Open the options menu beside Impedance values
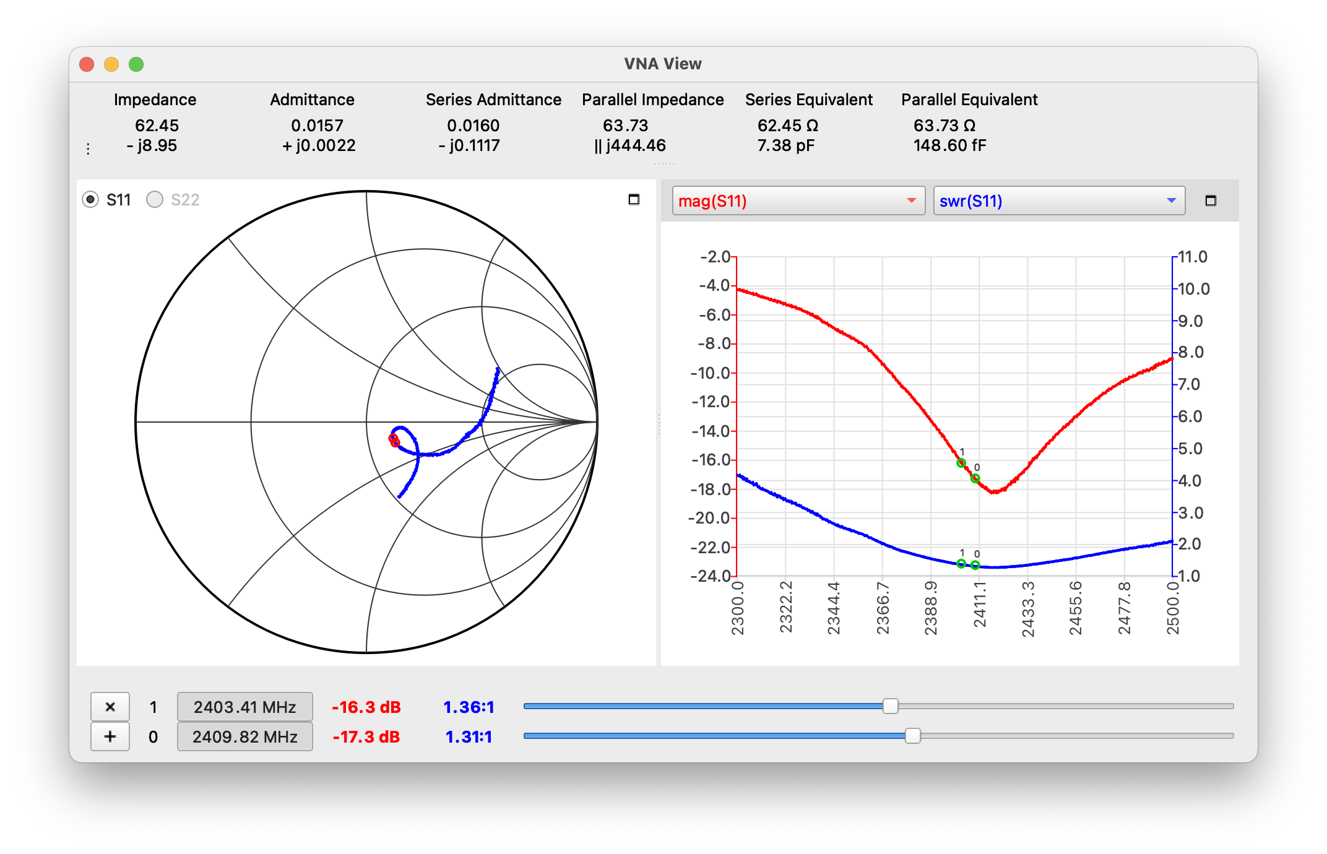This screenshot has width=1327, height=854. tap(88, 149)
